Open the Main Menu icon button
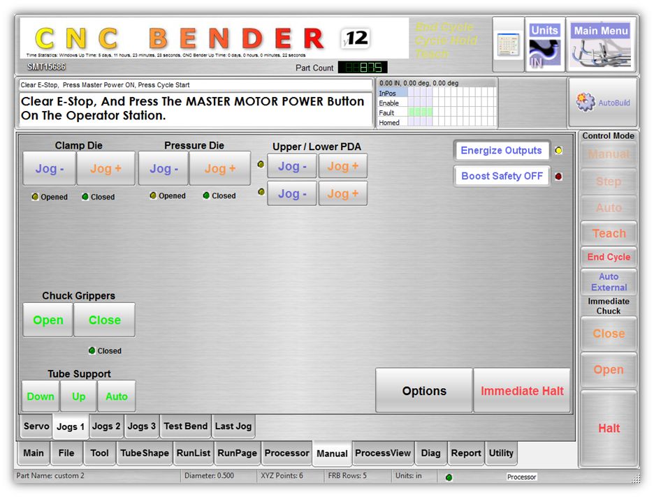654x497 pixels. (x=601, y=45)
